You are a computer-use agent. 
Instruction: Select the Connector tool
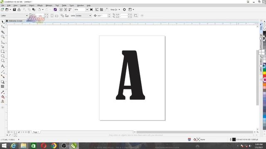tap(3, 77)
